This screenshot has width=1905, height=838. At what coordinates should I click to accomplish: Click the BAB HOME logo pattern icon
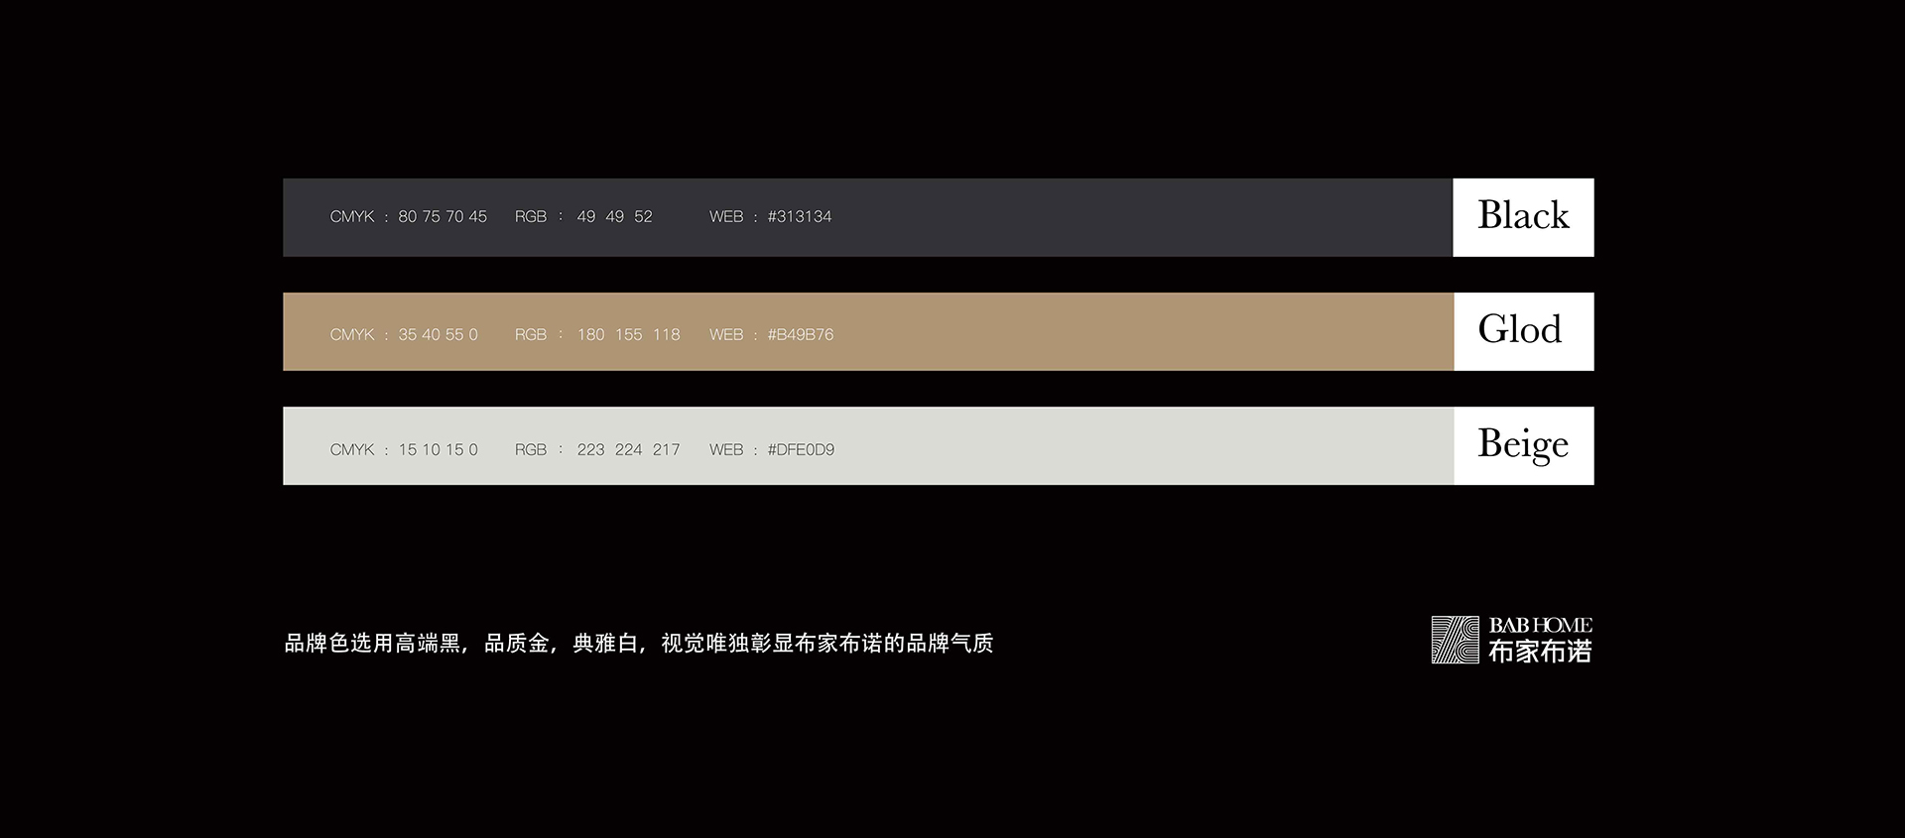pos(1455,640)
